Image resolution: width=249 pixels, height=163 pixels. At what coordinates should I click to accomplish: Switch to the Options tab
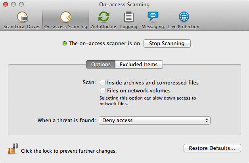coord(101,65)
